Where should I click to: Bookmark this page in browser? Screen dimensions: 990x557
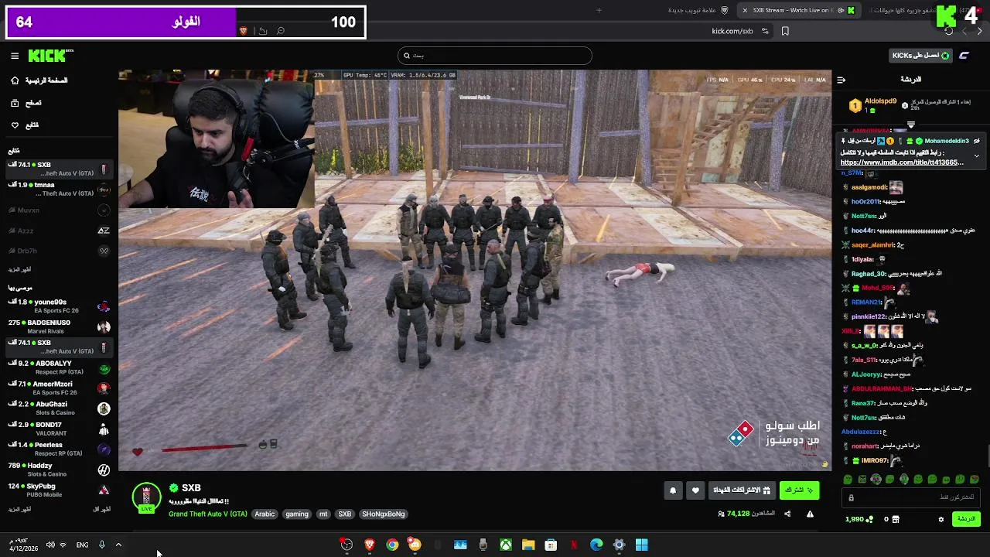(x=785, y=31)
